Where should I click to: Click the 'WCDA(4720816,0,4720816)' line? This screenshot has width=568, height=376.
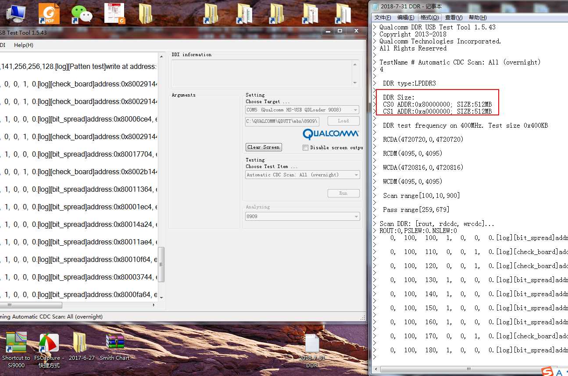pyautogui.click(x=423, y=168)
